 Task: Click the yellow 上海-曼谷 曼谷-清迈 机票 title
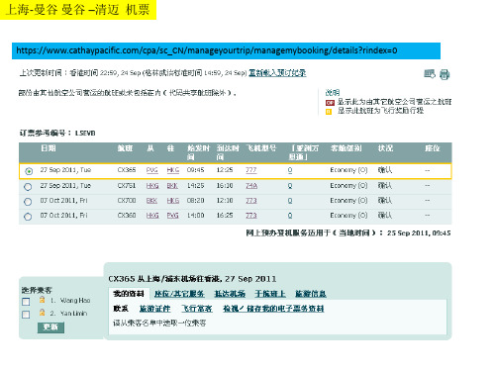click(x=78, y=10)
